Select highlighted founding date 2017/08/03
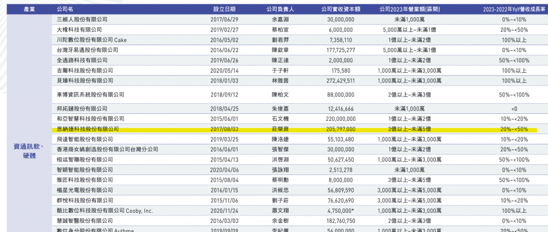 224,129
